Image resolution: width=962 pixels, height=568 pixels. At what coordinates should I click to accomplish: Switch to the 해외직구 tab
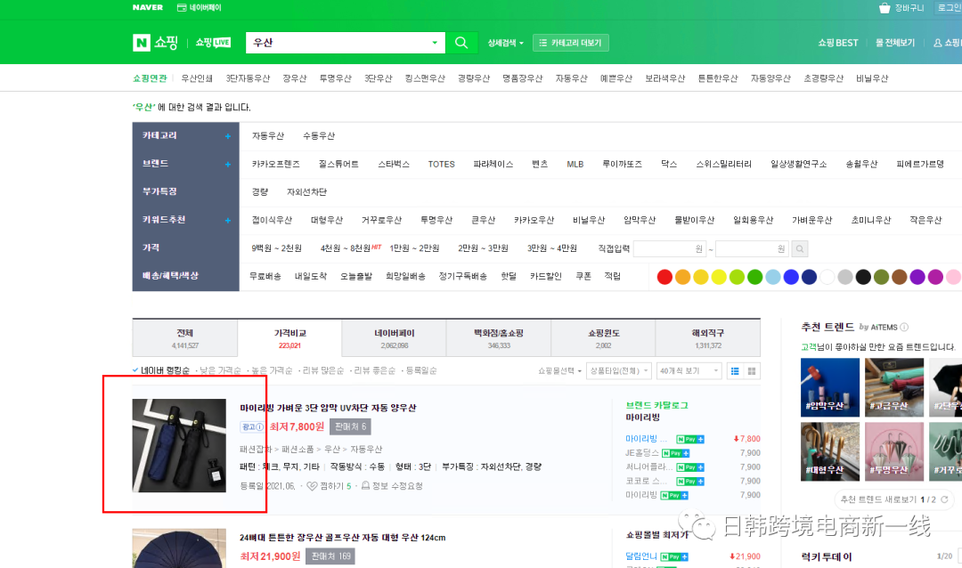point(707,337)
